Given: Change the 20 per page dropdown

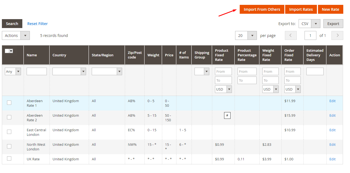Looking at the screenshot, I should [x=246, y=36].
